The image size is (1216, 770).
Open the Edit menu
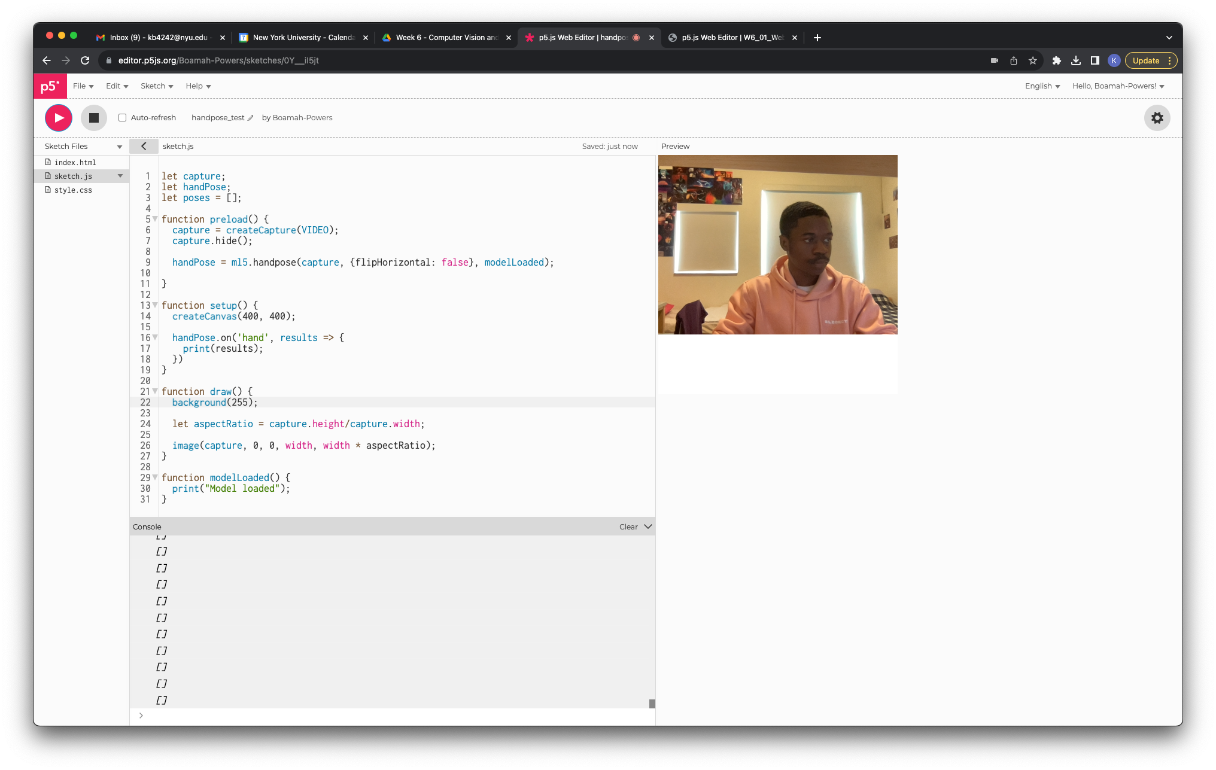(x=117, y=86)
